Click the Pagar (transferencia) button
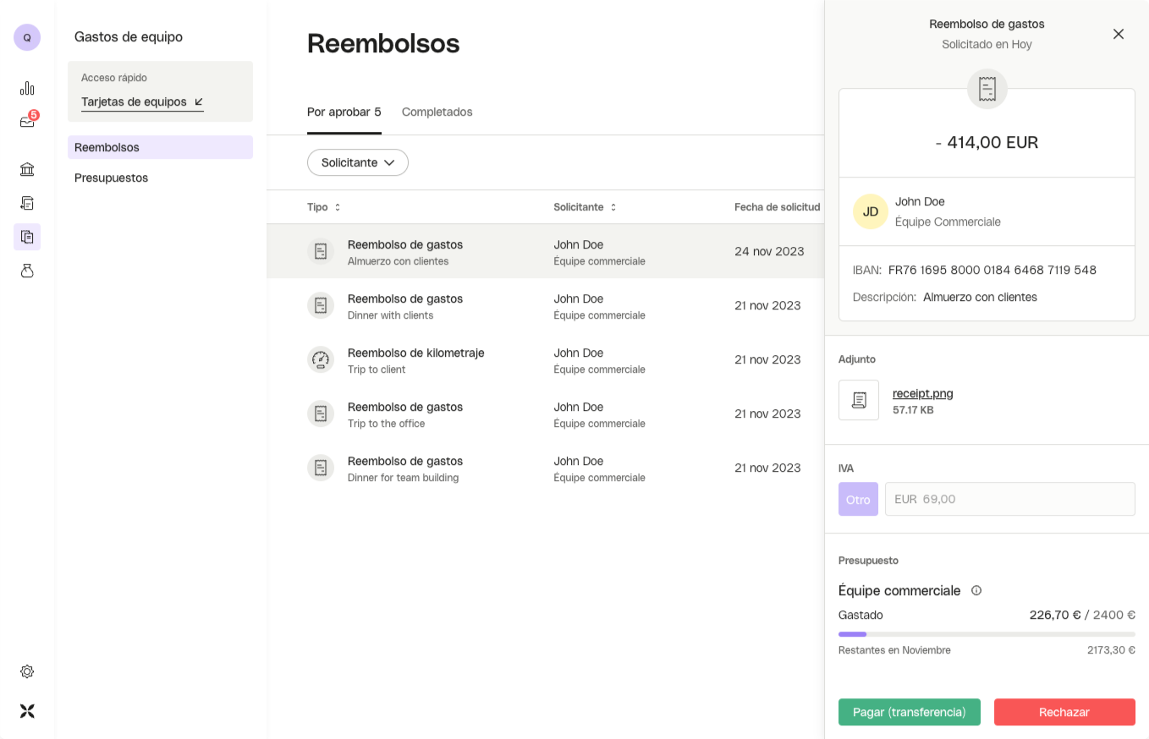The image size is (1149, 739). click(909, 712)
